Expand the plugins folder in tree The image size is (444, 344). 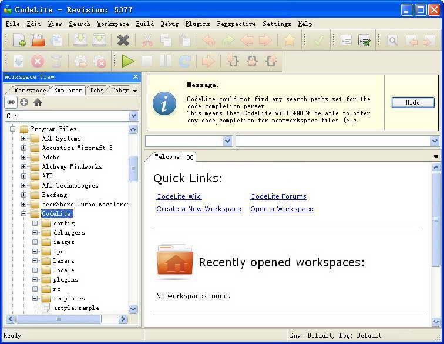[x=35, y=280]
